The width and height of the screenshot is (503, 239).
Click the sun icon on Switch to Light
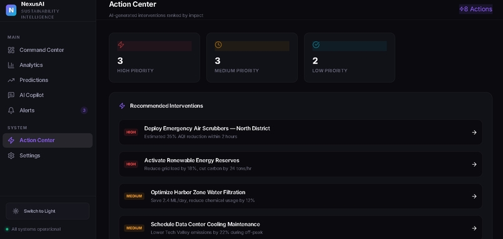click(16, 211)
